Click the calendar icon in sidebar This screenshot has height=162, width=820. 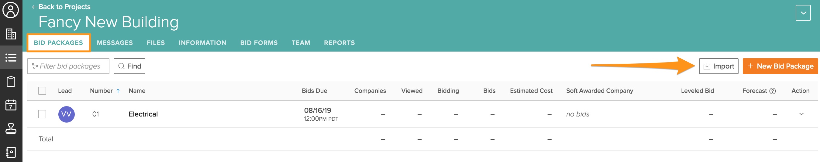[11, 105]
